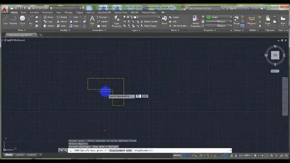Switch to the Output ribbon tab
This screenshot has width=290, height=163.
click(80, 13)
